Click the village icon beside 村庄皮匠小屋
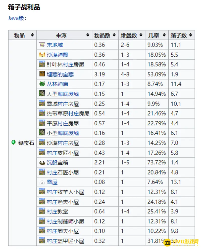Screen dimensions: 201x249 42,152
